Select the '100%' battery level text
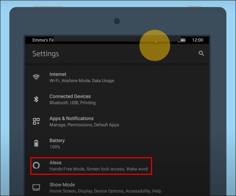 click(x=55, y=147)
